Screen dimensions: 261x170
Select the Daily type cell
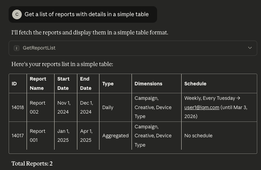coord(115,107)
